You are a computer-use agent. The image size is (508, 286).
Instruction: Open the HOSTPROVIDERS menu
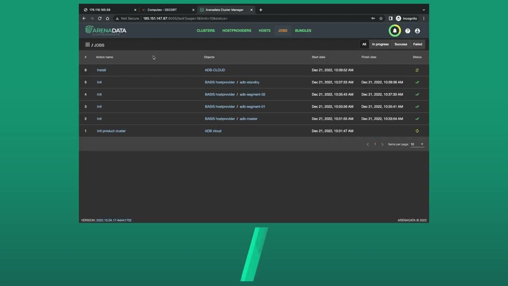pos(237,31)
